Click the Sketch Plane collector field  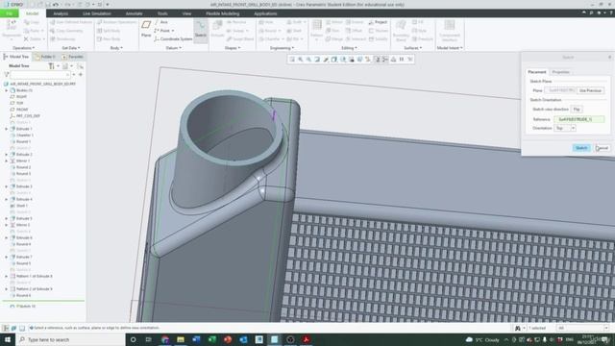pyautogui.click(x=559, y=90)
